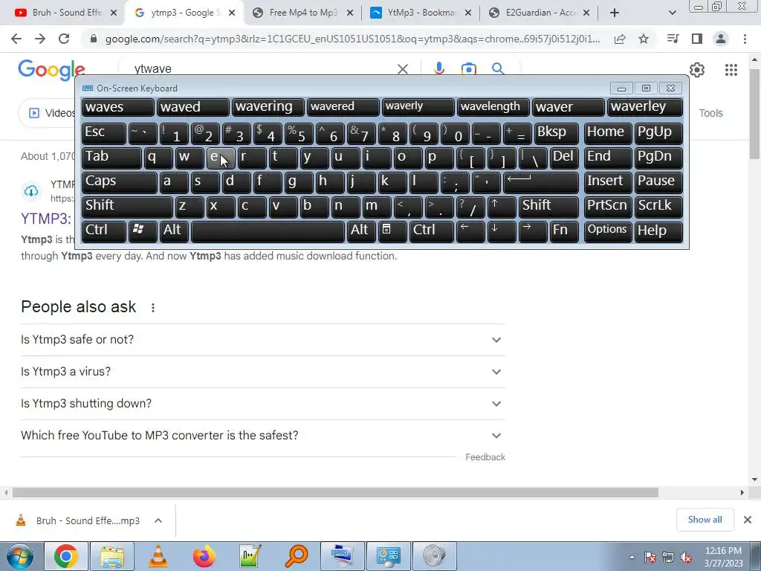Image resolution: width=761 pixels, height=571 pixels.
Task: Click the On-Screen Keyboard return arrow key
Action: pyautogui.click(x=541, y=181)
